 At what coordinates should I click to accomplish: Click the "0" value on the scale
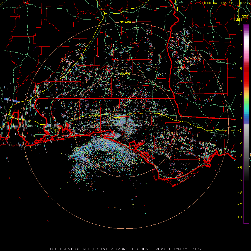click(x=241, y=118)
